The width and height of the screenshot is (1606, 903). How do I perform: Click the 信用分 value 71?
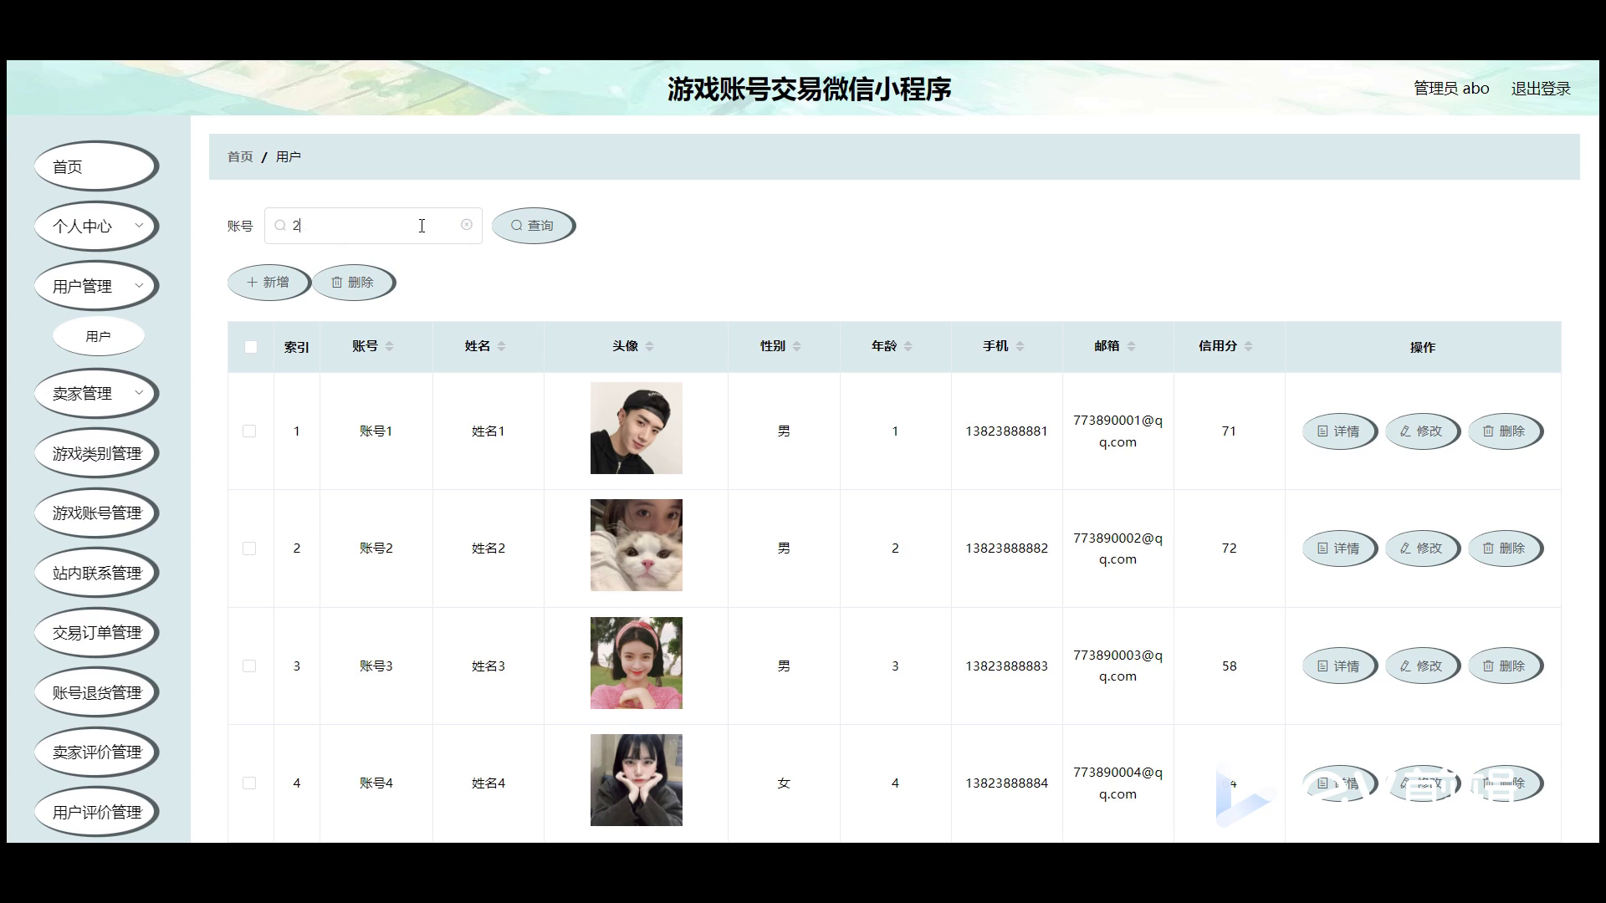pos(1229,431)
